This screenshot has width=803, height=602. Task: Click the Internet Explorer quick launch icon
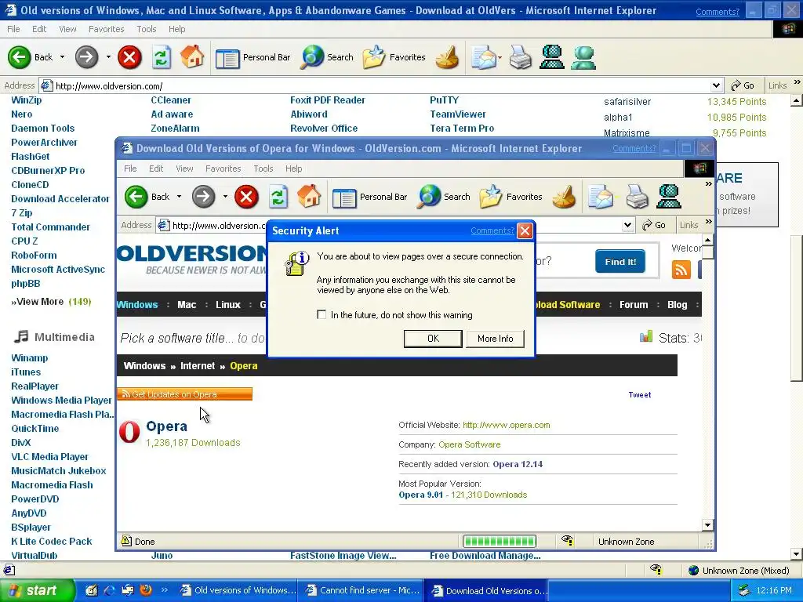point(110,590)
